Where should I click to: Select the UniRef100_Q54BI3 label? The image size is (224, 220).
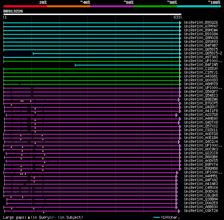click(201, 96)
